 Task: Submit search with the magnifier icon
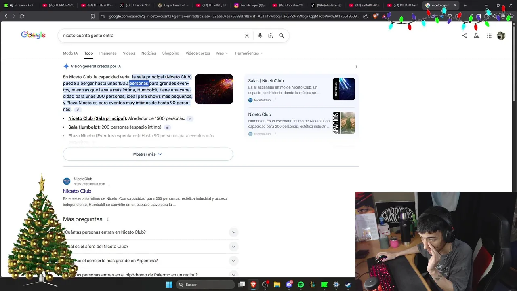(282, 36)
